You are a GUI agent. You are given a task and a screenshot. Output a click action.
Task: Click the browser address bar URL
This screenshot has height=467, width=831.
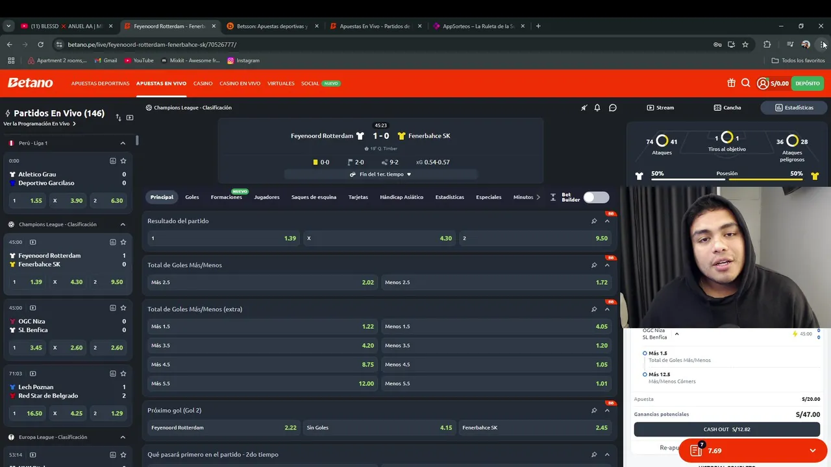pyautogui.click(x=152, y=45)
